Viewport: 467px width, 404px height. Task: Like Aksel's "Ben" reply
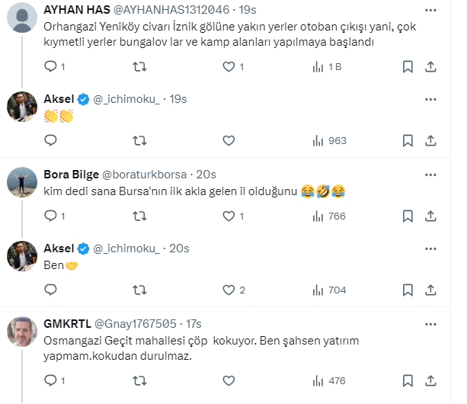coord(228,290)
